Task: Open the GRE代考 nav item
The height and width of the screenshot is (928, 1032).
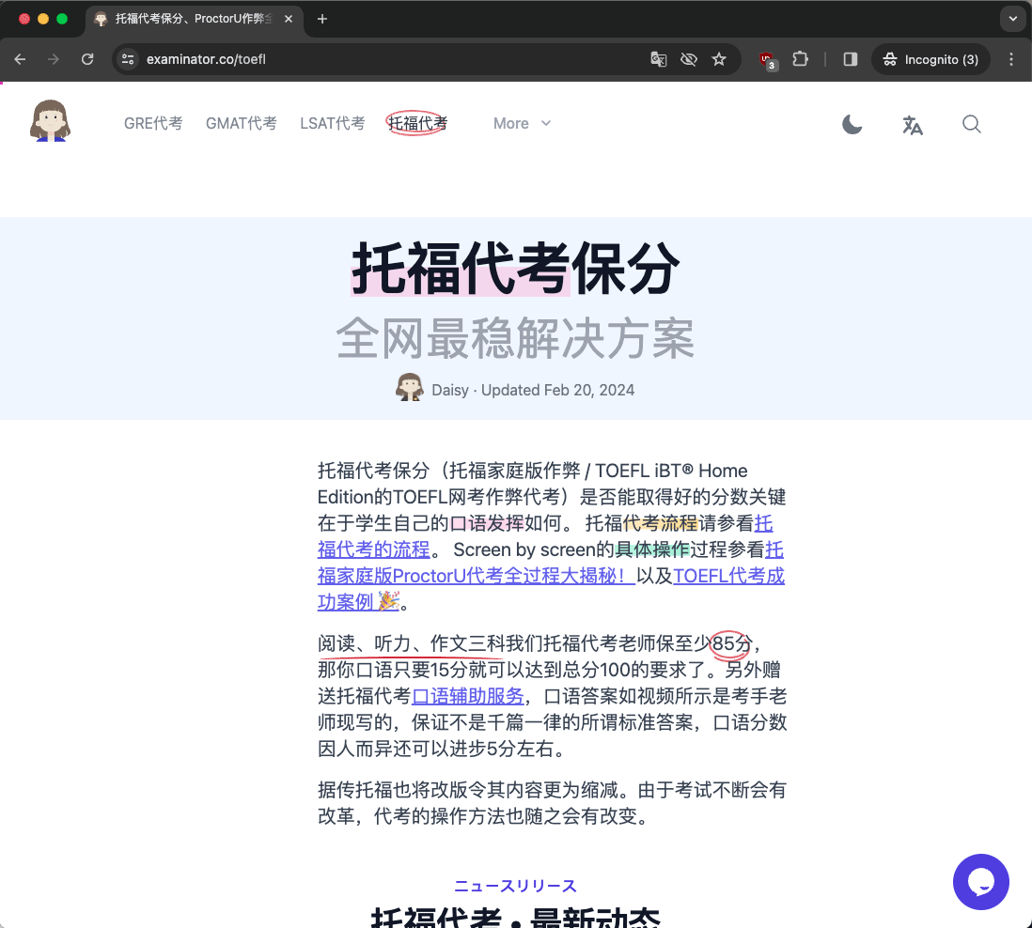Action: pyautogui.click(x=153, y=124)
